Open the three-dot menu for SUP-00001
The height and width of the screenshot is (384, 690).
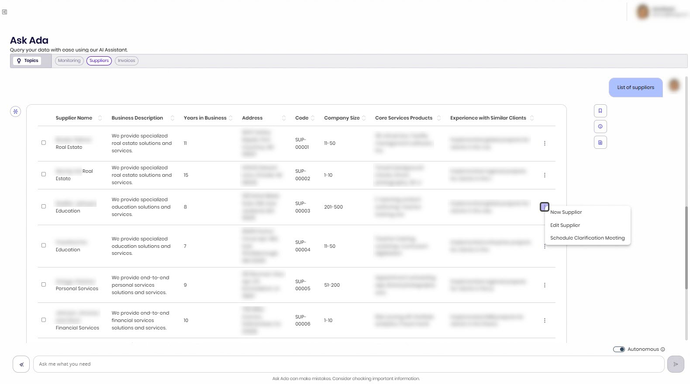[x=545, y=144]
